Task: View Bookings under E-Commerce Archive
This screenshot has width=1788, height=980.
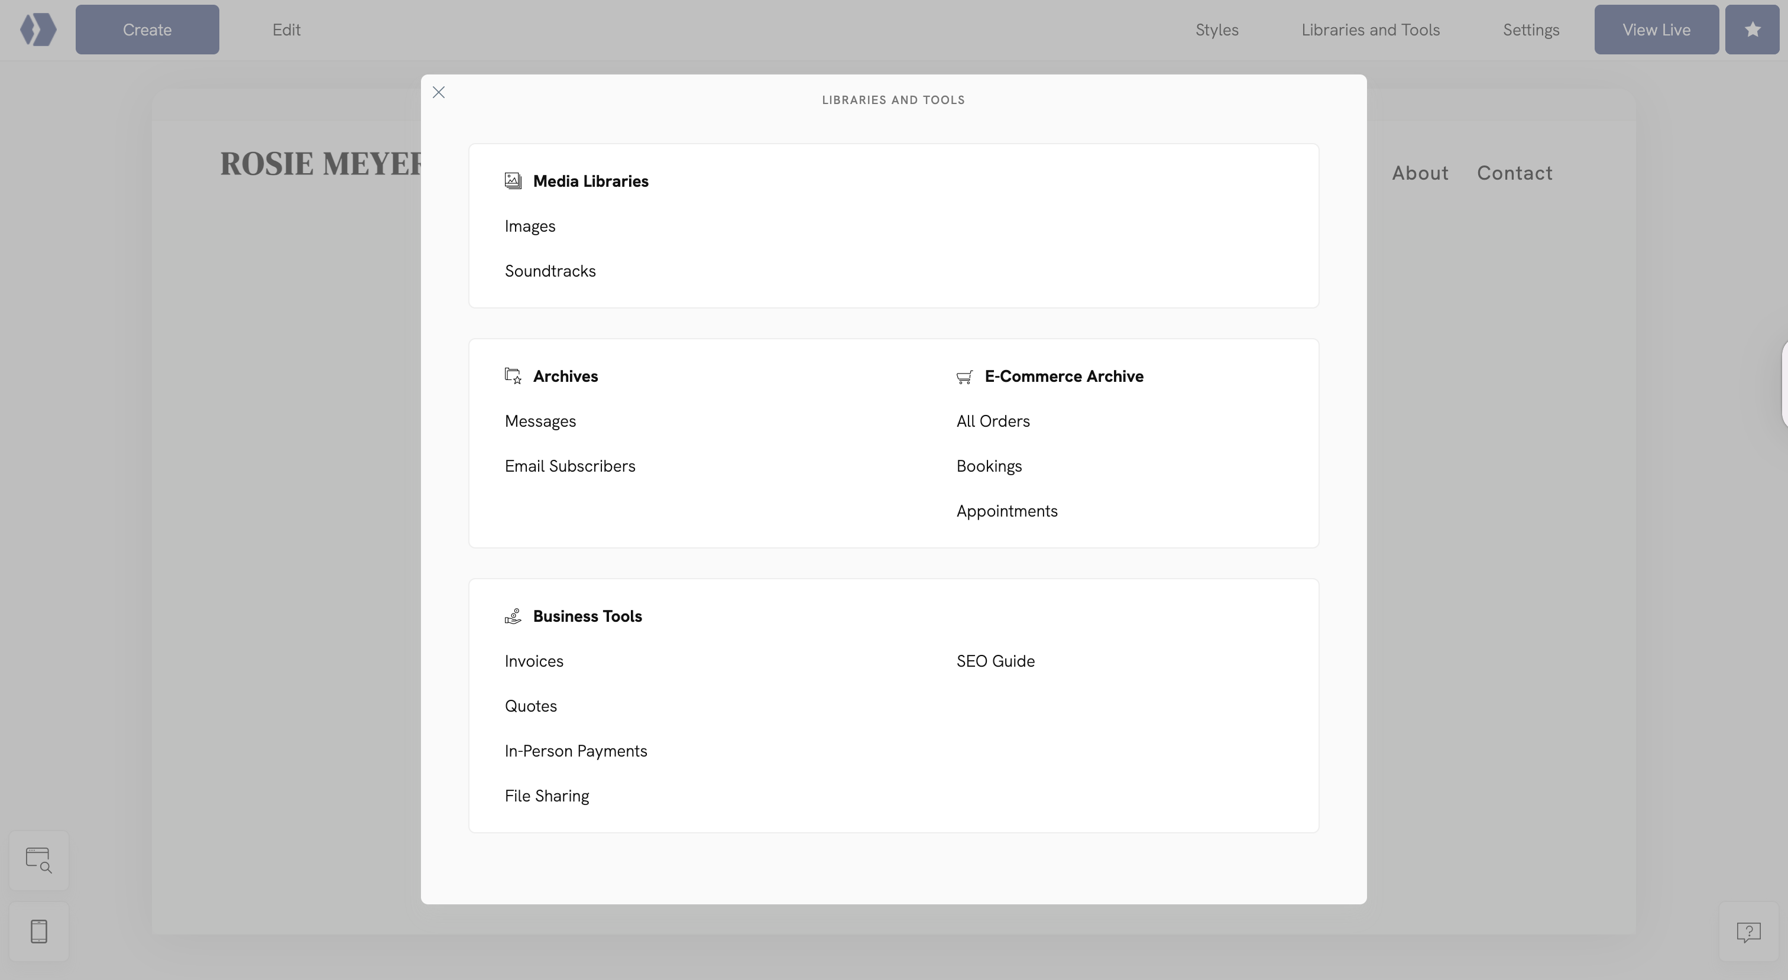Action: [x=989, y=466]
